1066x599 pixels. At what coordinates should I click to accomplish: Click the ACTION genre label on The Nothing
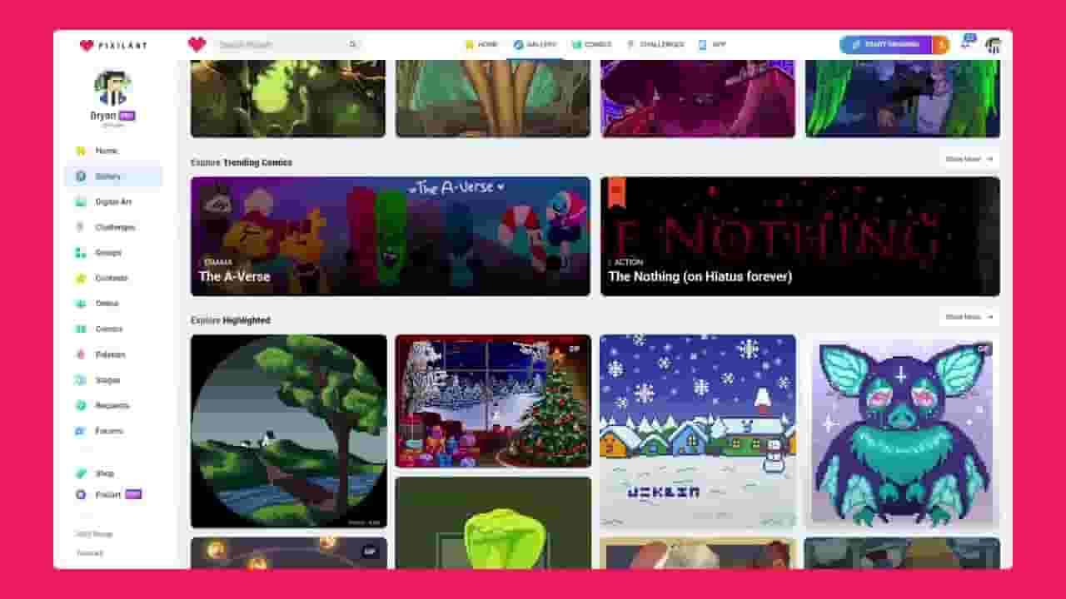click(629, 262)
